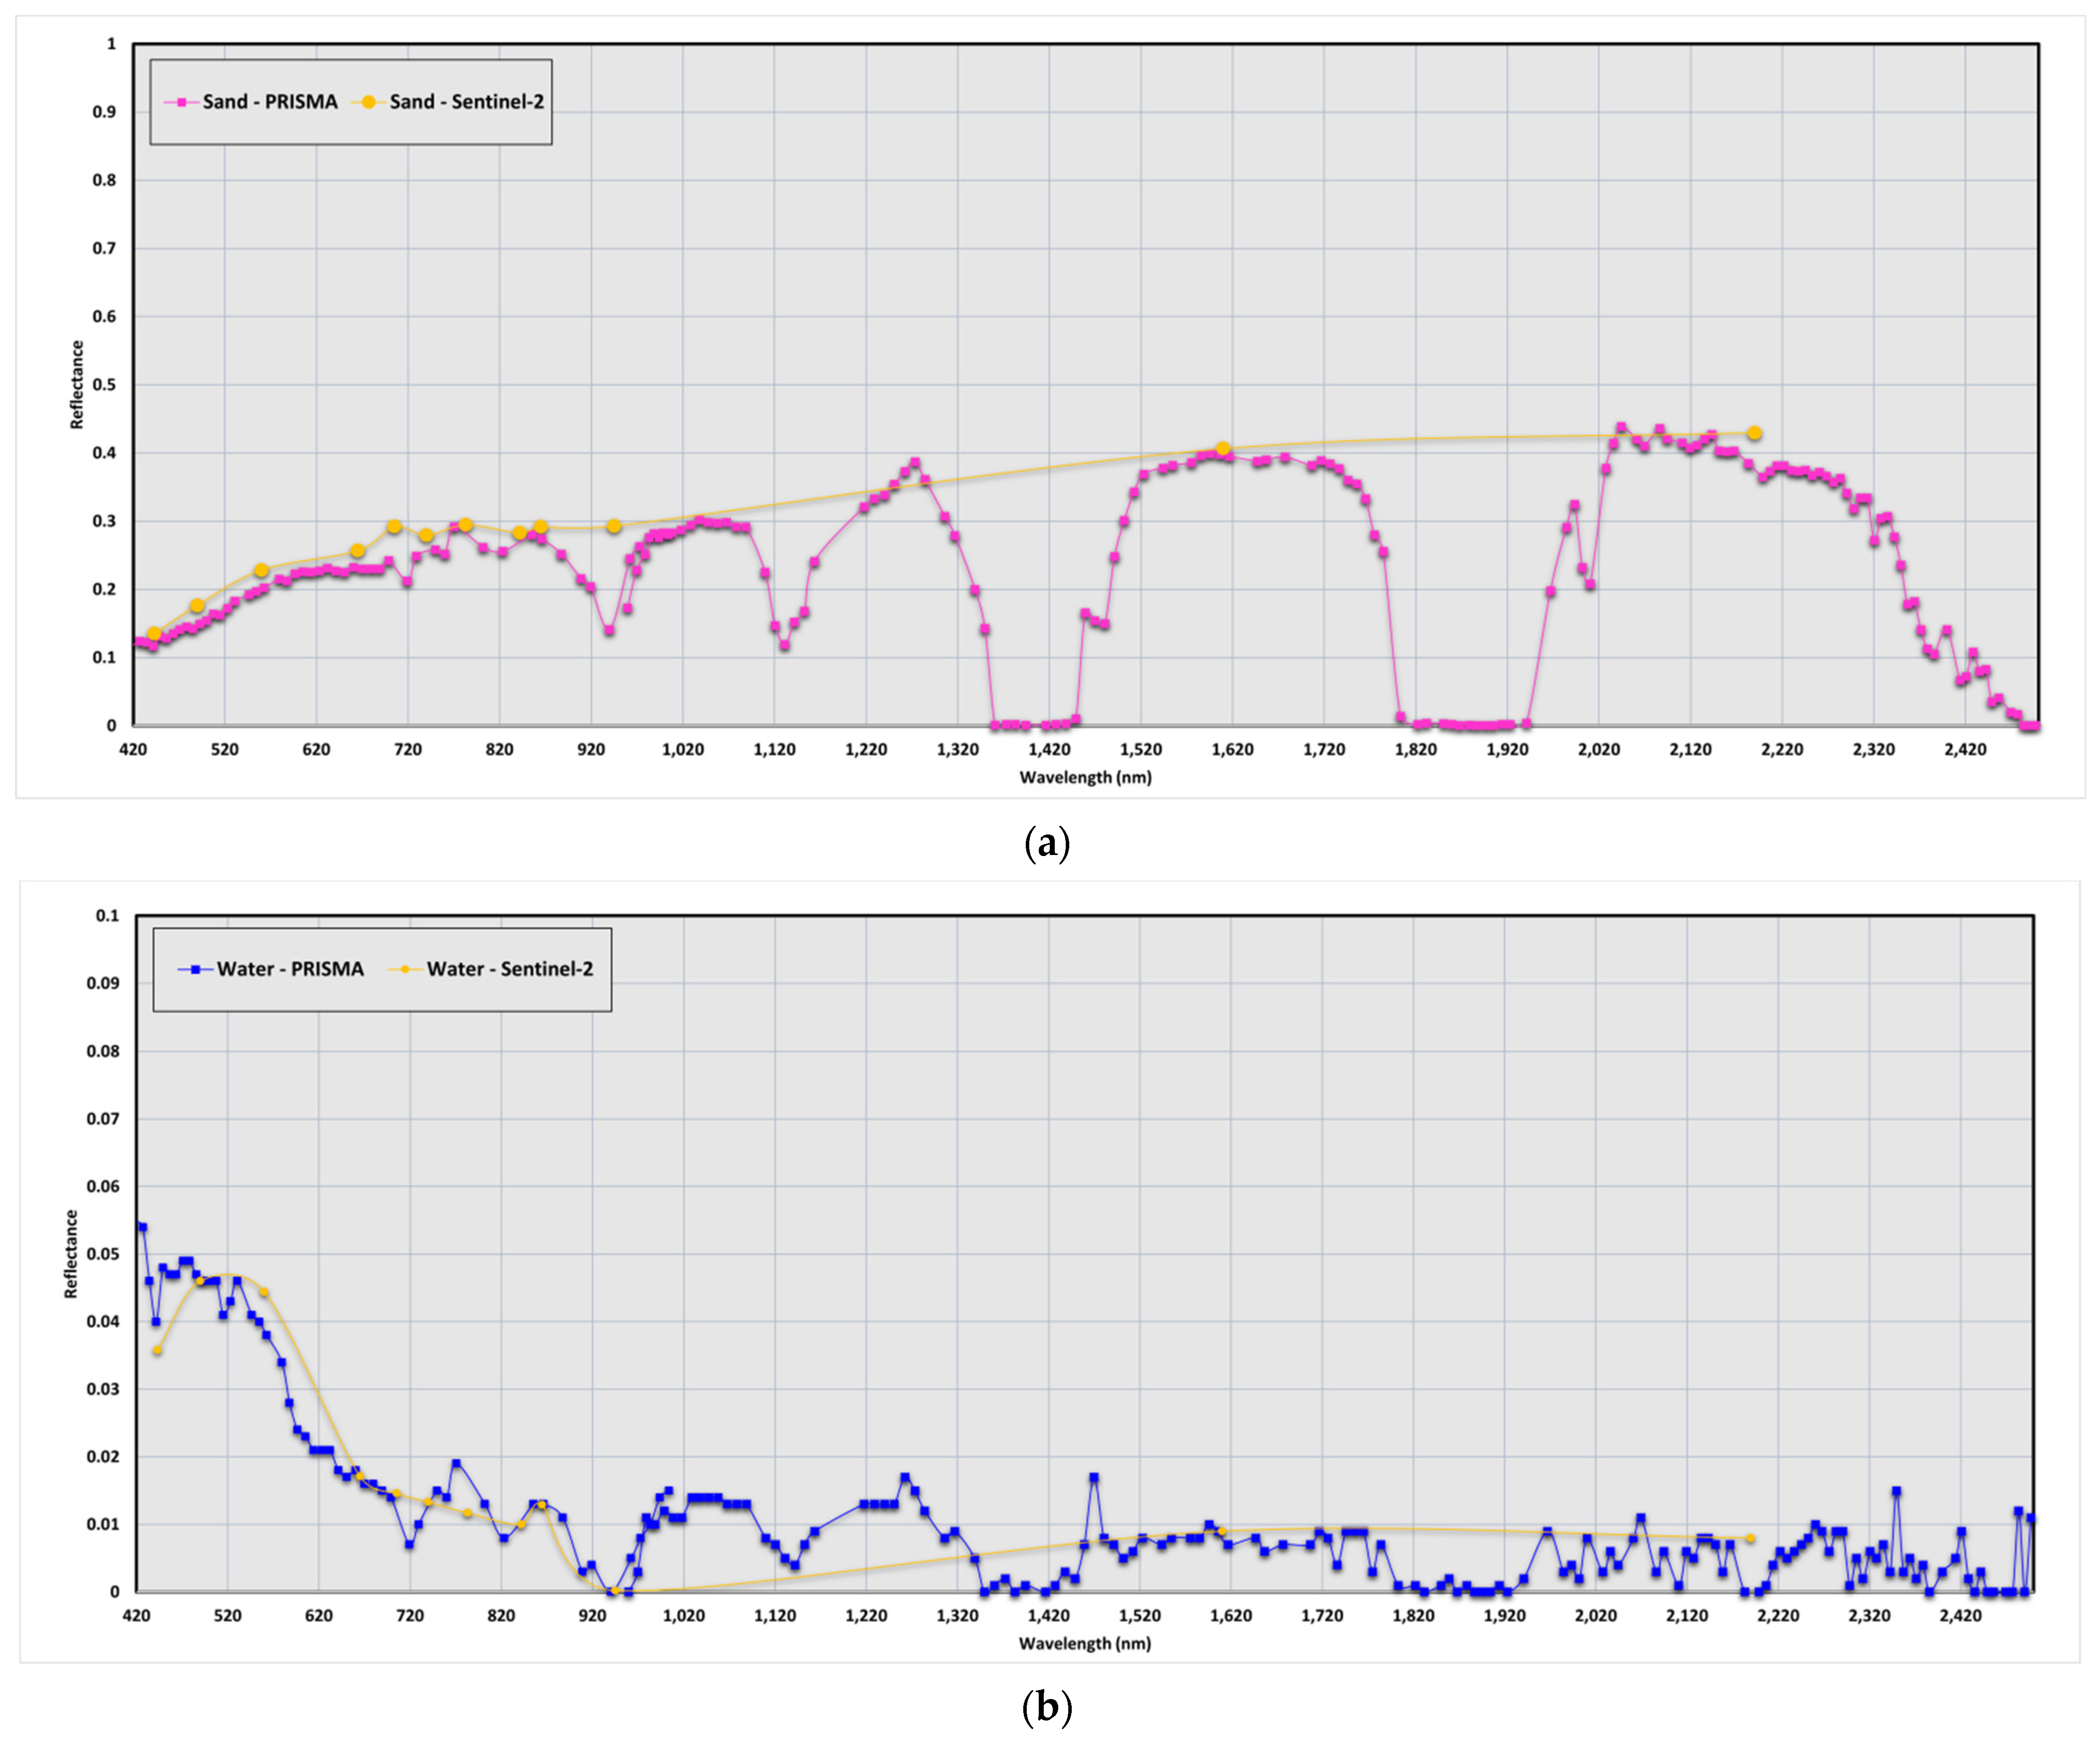Click the Wavelength (nm) label under sand chart
The height and width of the screenshot is (1740, 2100).
[1085, 777]
